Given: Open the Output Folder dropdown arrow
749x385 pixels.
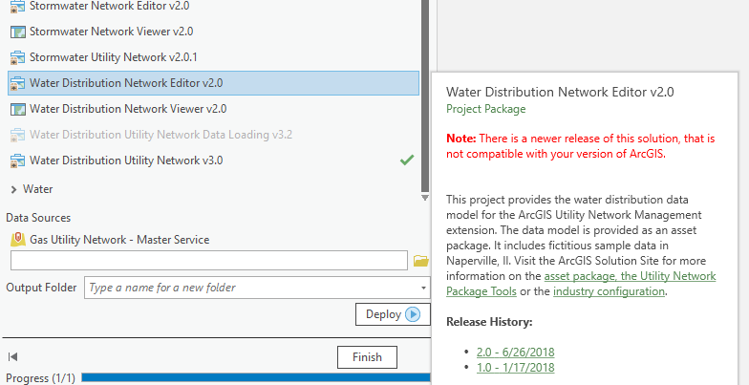Looking at the screenshot, I should coord(423,289).
